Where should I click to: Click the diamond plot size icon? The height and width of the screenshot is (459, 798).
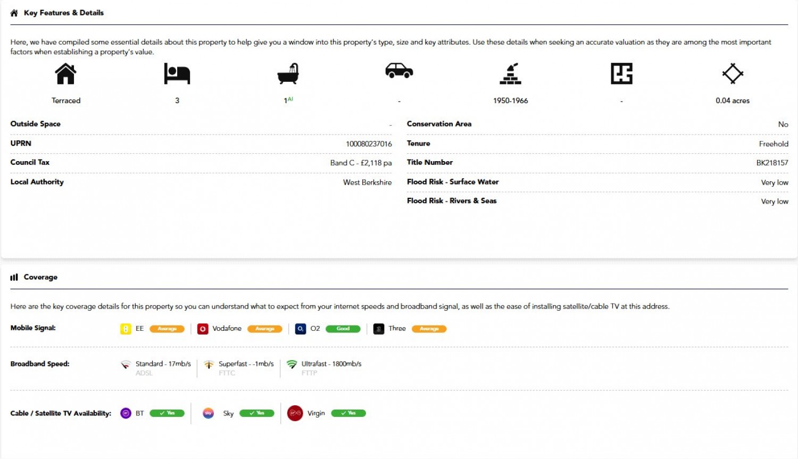pos(733,74)
